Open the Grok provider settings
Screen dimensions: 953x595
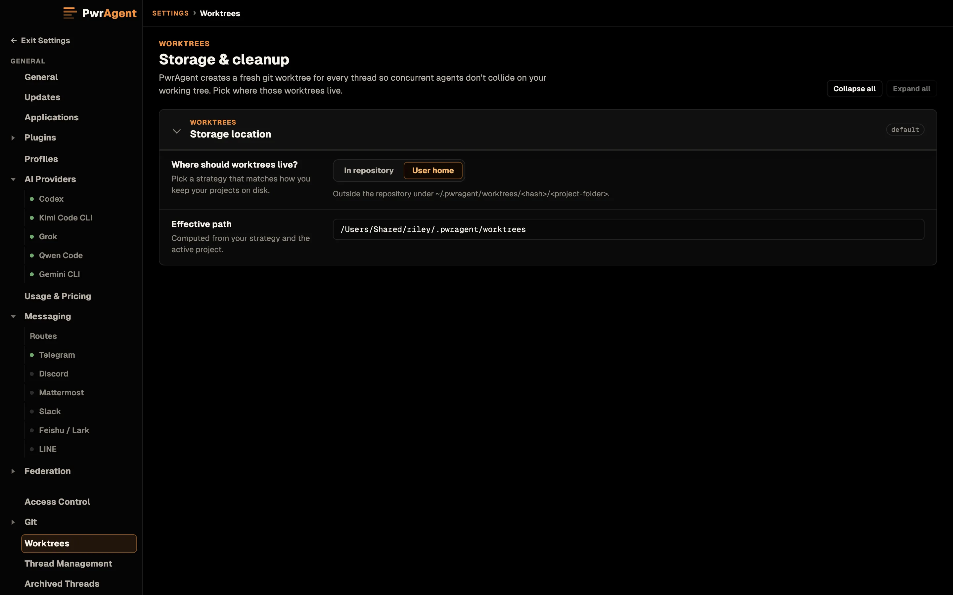[48, 237]
